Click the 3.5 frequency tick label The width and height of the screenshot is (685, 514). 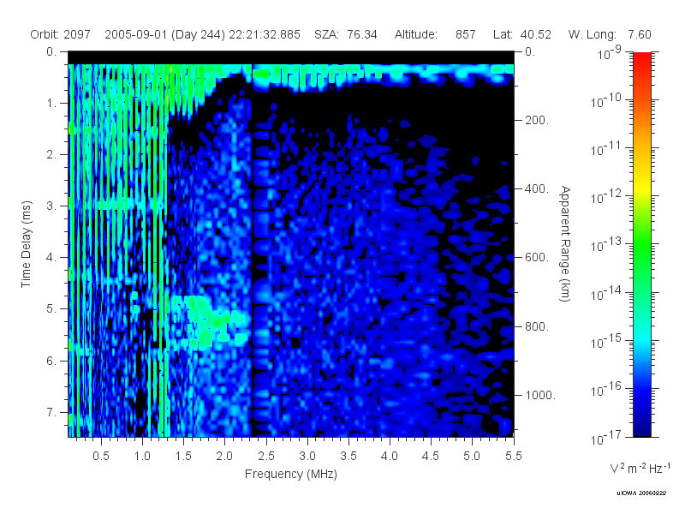coord(348,456)
